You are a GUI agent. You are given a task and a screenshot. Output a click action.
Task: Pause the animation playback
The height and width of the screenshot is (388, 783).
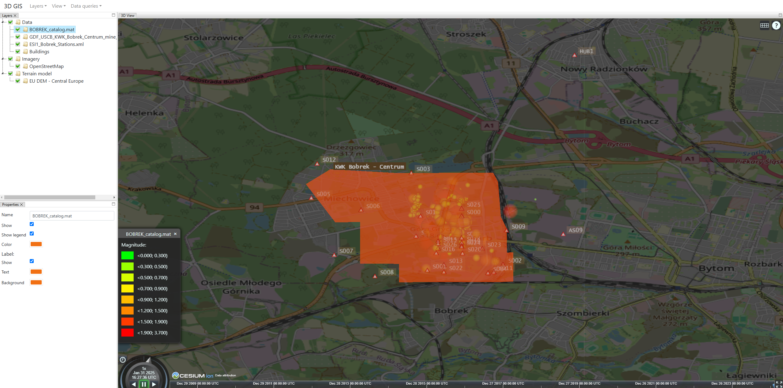144,384
